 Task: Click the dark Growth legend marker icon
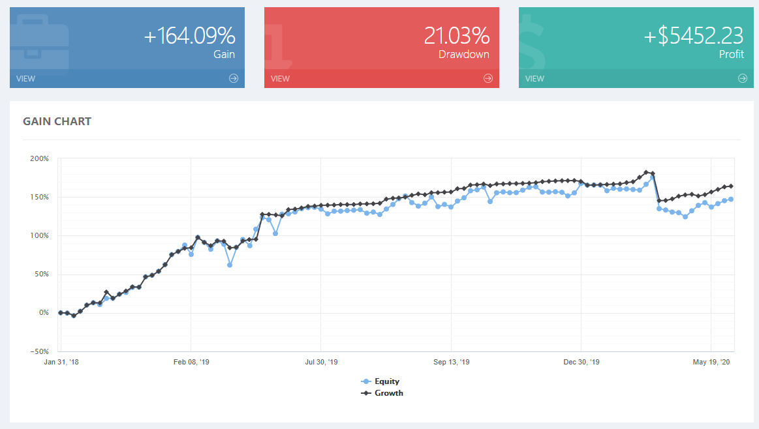(x=365, y=393)
